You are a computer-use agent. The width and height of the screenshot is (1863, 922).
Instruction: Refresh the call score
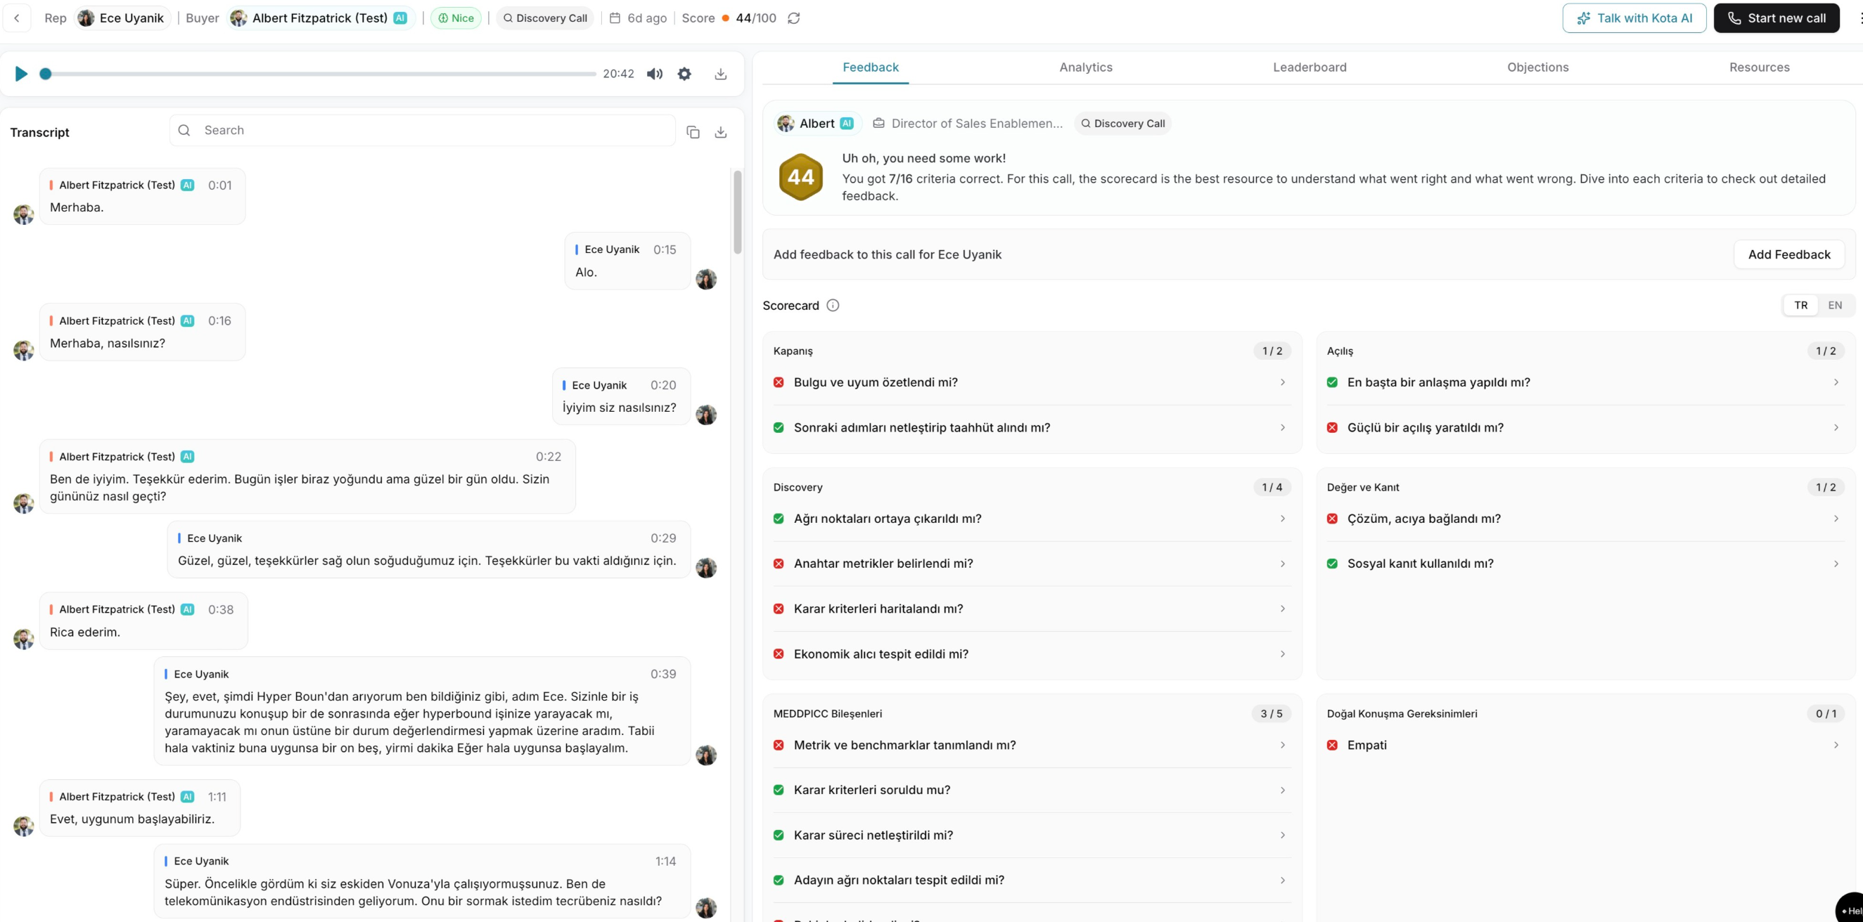(793, 18)
